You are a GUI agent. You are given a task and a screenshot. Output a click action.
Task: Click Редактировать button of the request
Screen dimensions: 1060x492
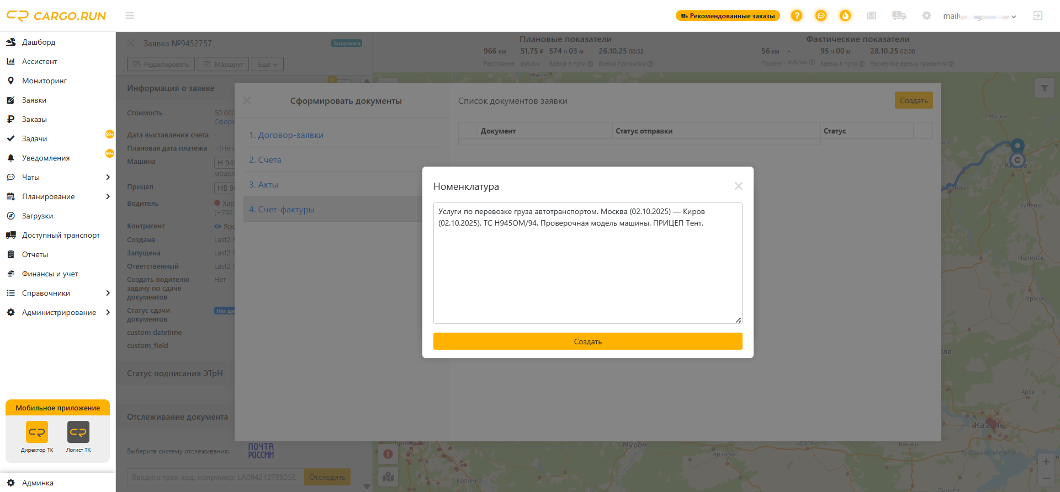pos(161,65)
